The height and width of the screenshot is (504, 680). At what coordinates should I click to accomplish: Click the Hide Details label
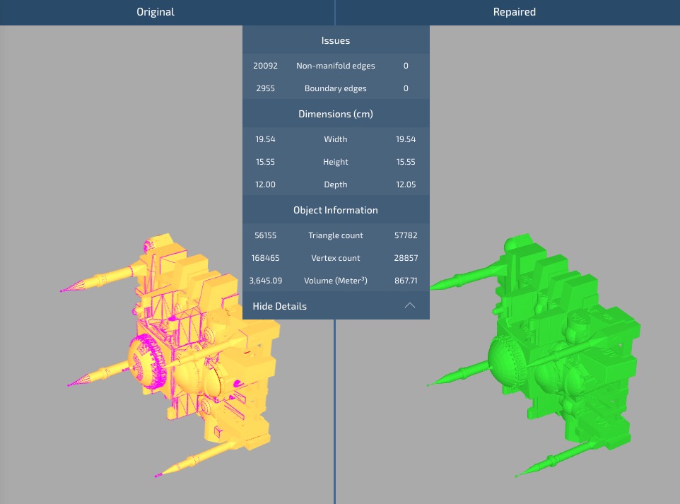280,306
